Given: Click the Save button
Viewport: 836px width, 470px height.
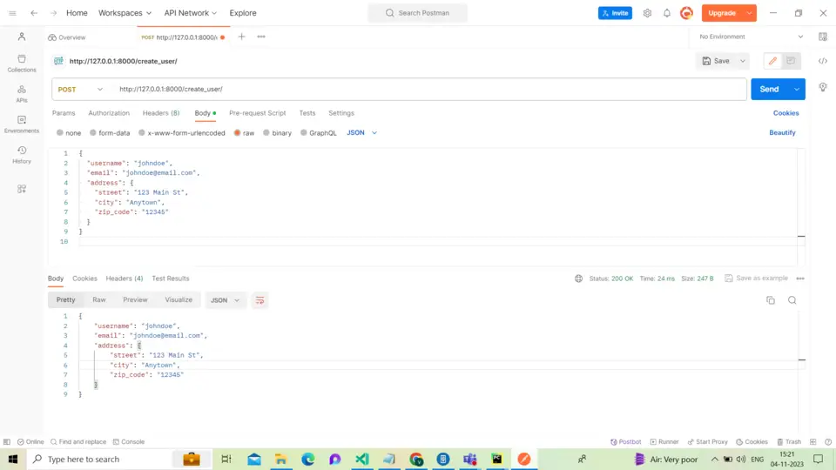Looking at the screenshot, I should tap(716, 61).
